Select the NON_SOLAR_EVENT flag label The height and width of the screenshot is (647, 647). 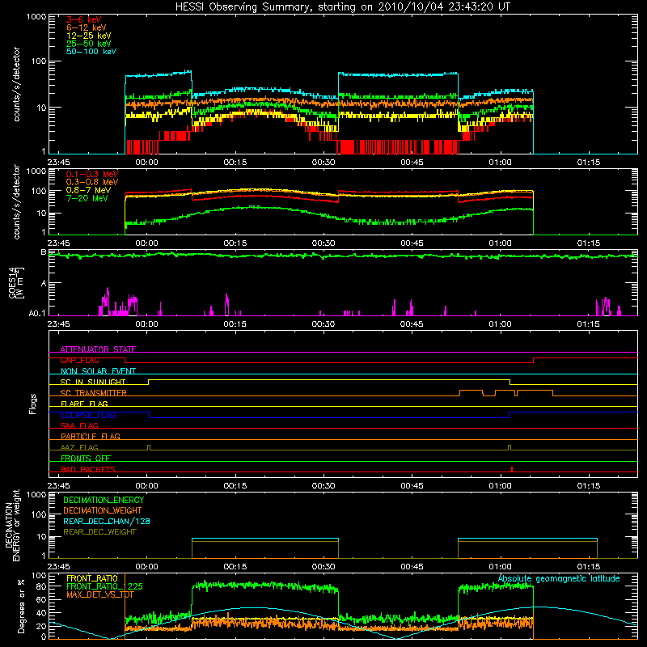click(98, 371)
